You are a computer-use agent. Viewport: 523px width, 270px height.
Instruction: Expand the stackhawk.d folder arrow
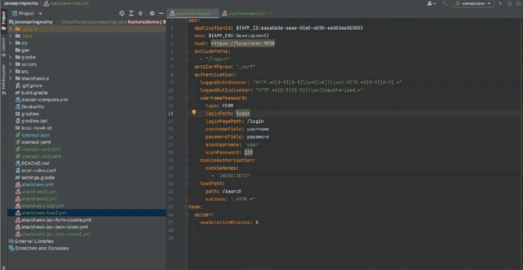[10, 78]
